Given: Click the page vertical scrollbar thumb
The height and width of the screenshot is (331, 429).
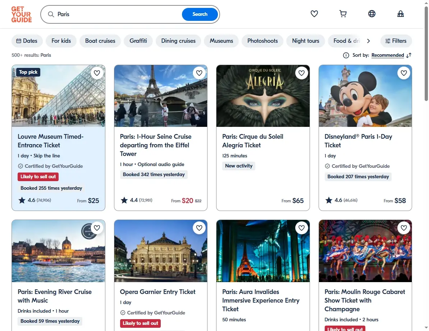Looking at the screenshot, I should (x=426, y=53).
